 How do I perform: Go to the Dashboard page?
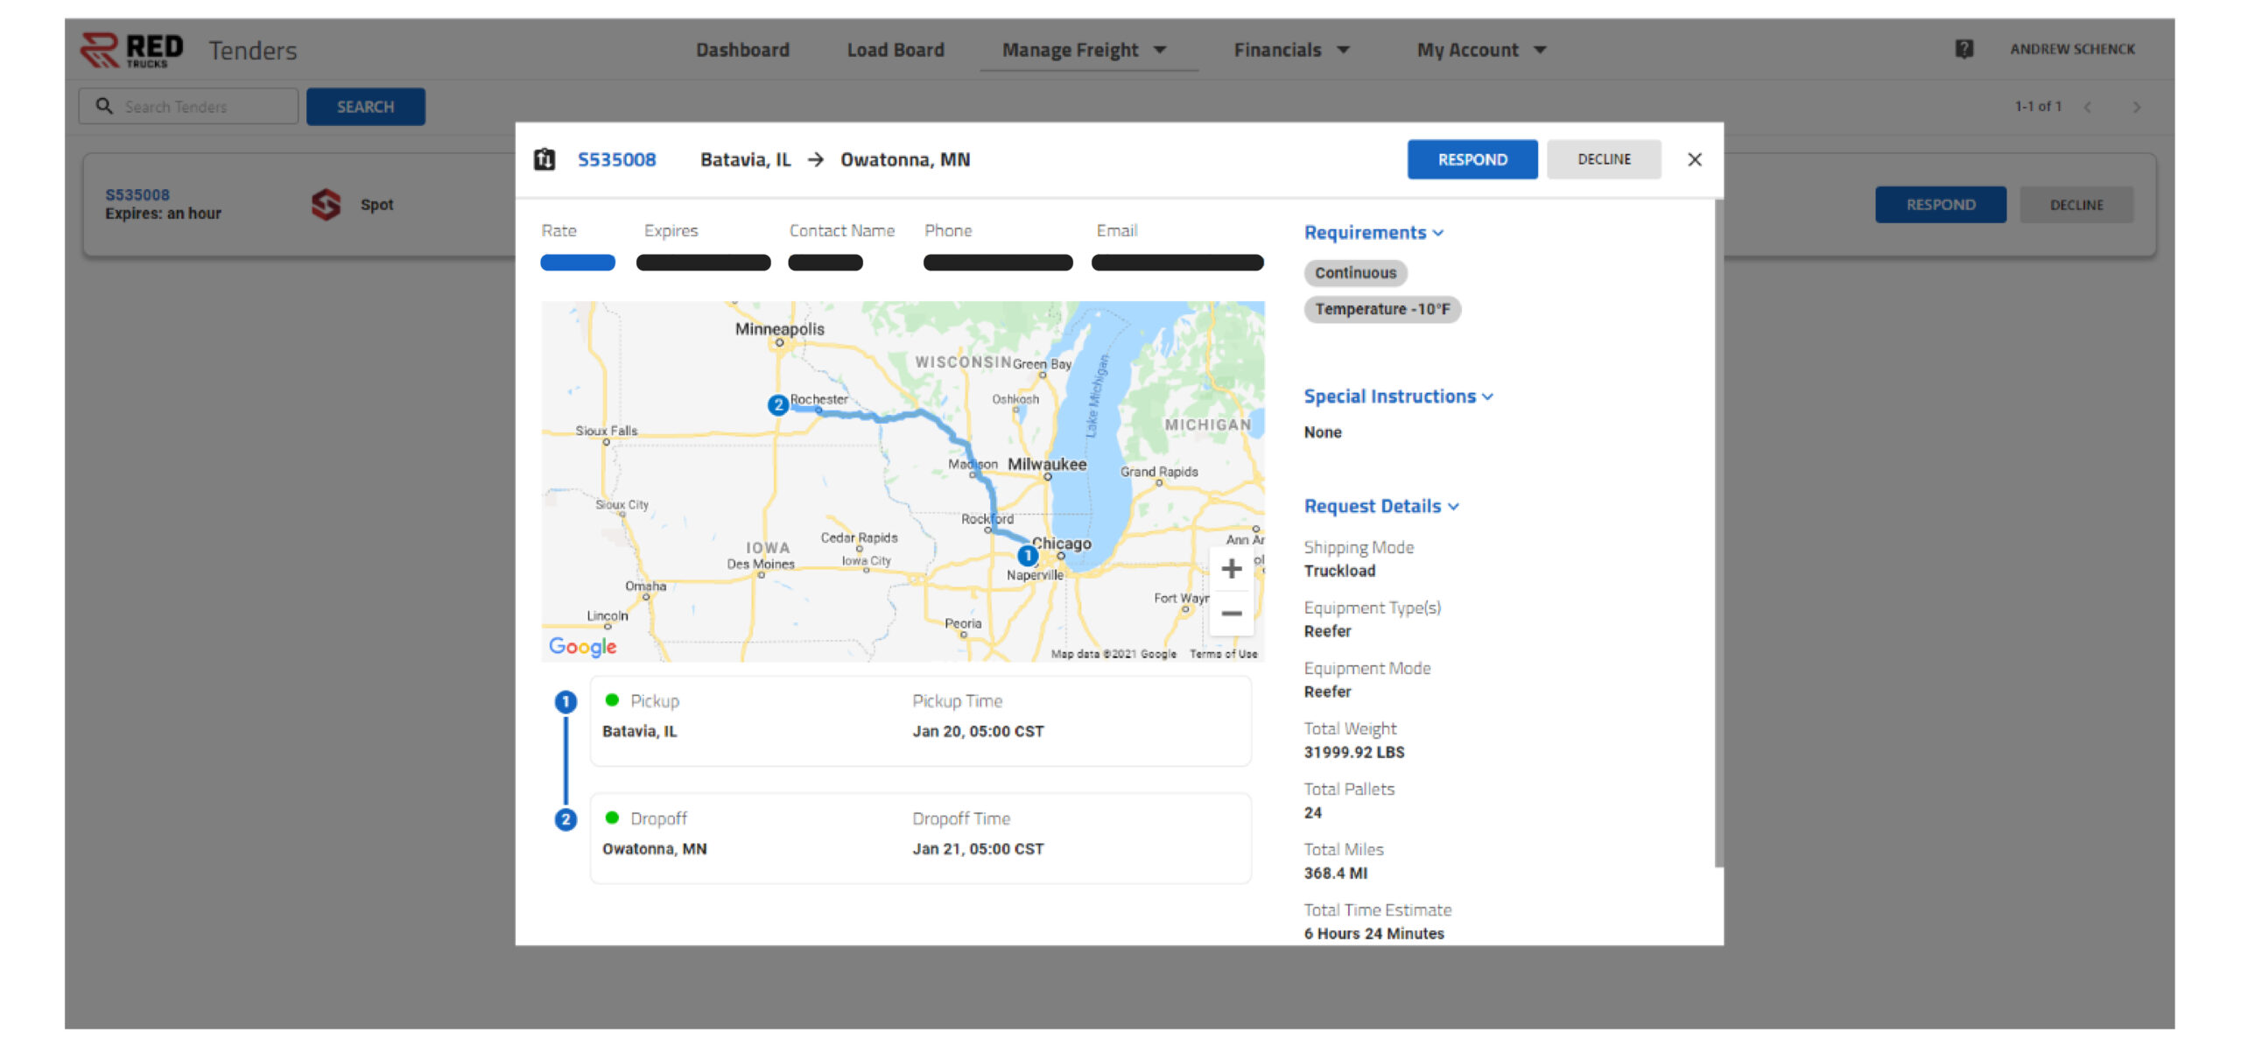click(x=741, y=50)
